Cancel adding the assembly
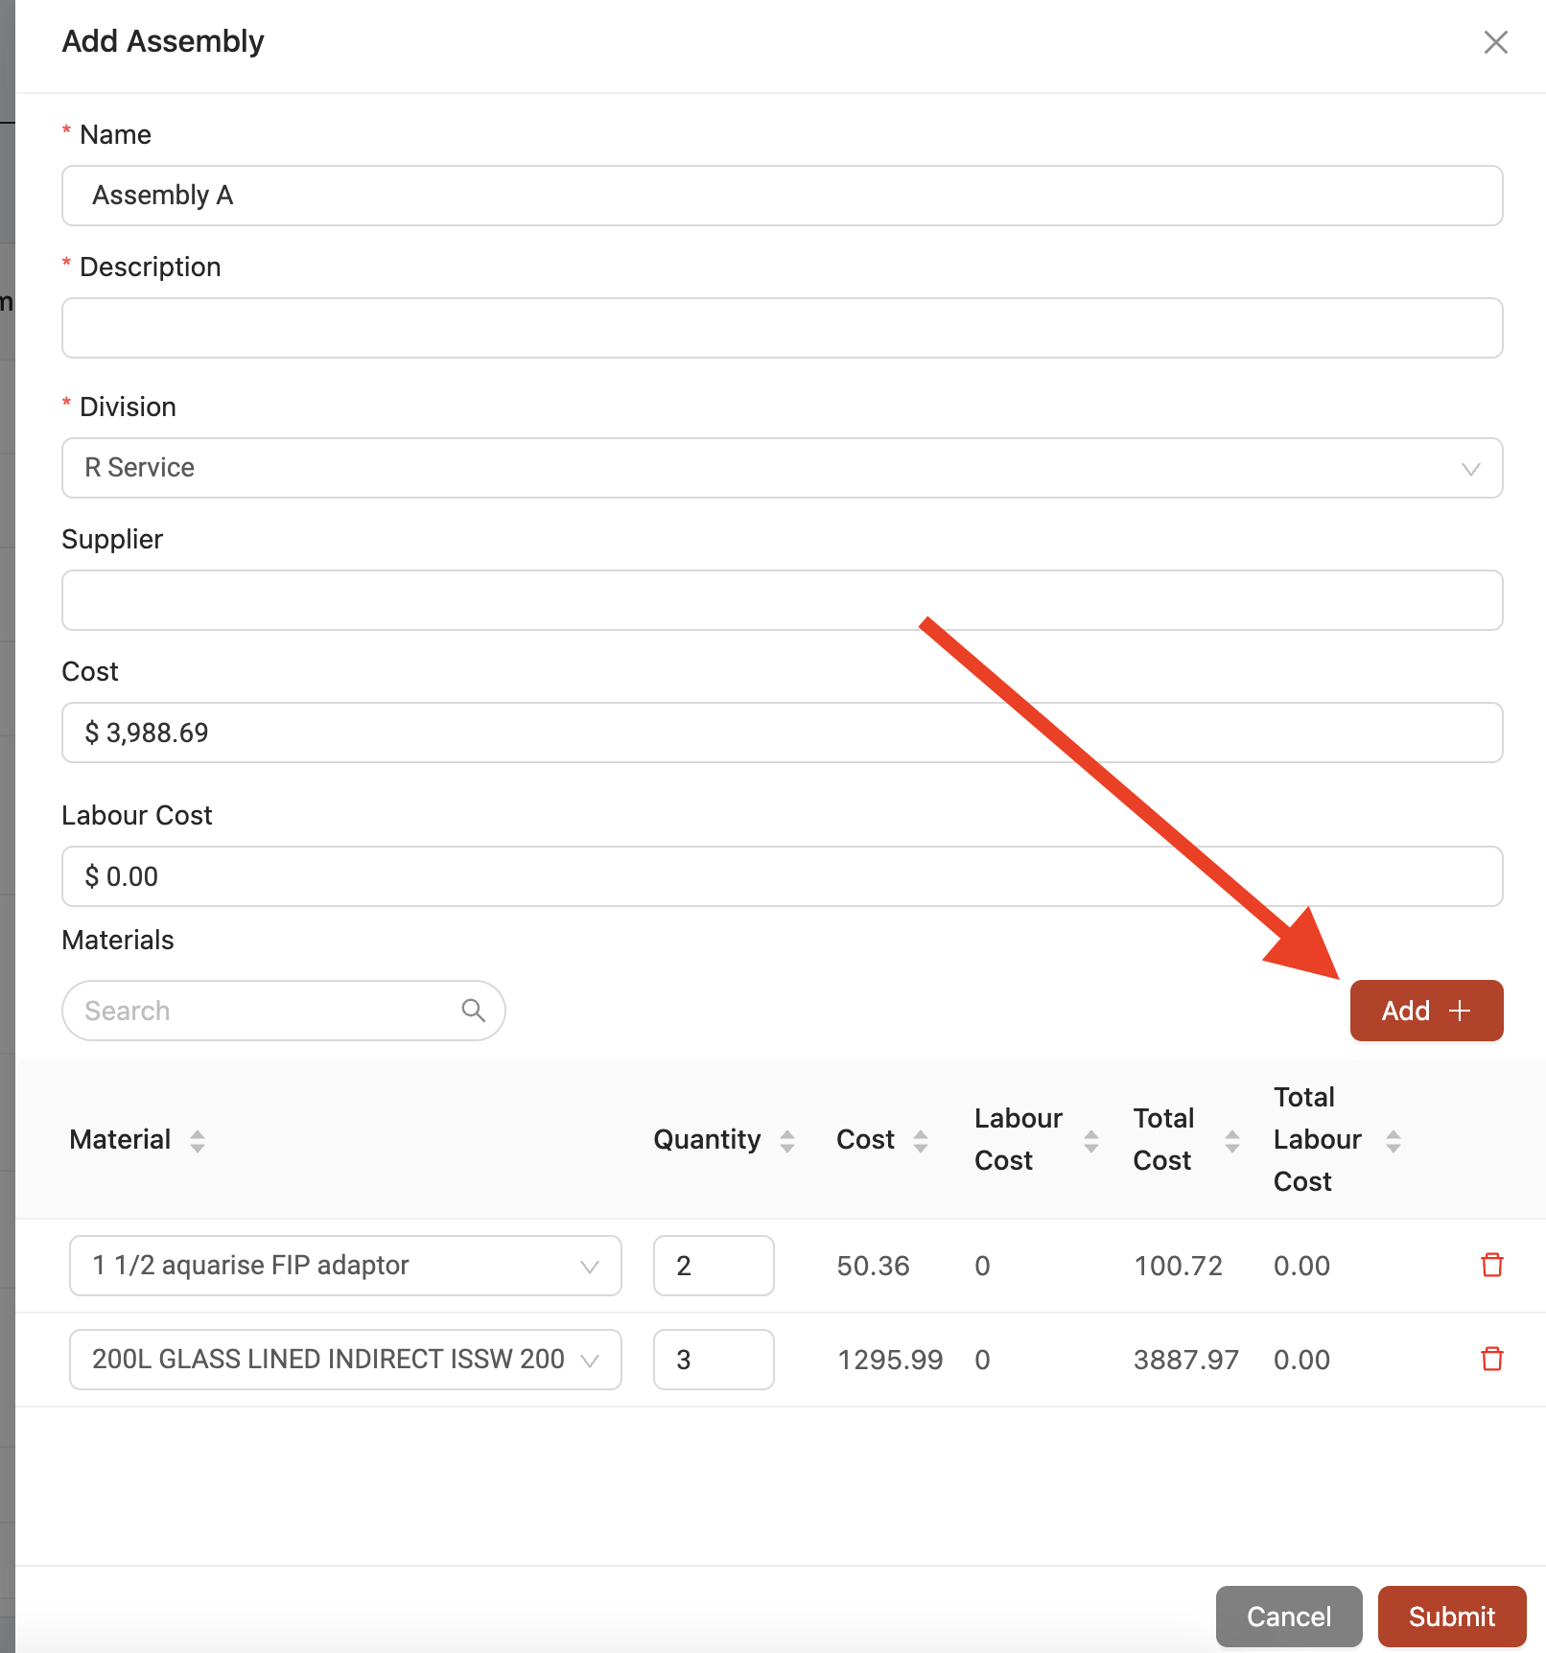 pyautogui.click(x=1289, y=1617)
